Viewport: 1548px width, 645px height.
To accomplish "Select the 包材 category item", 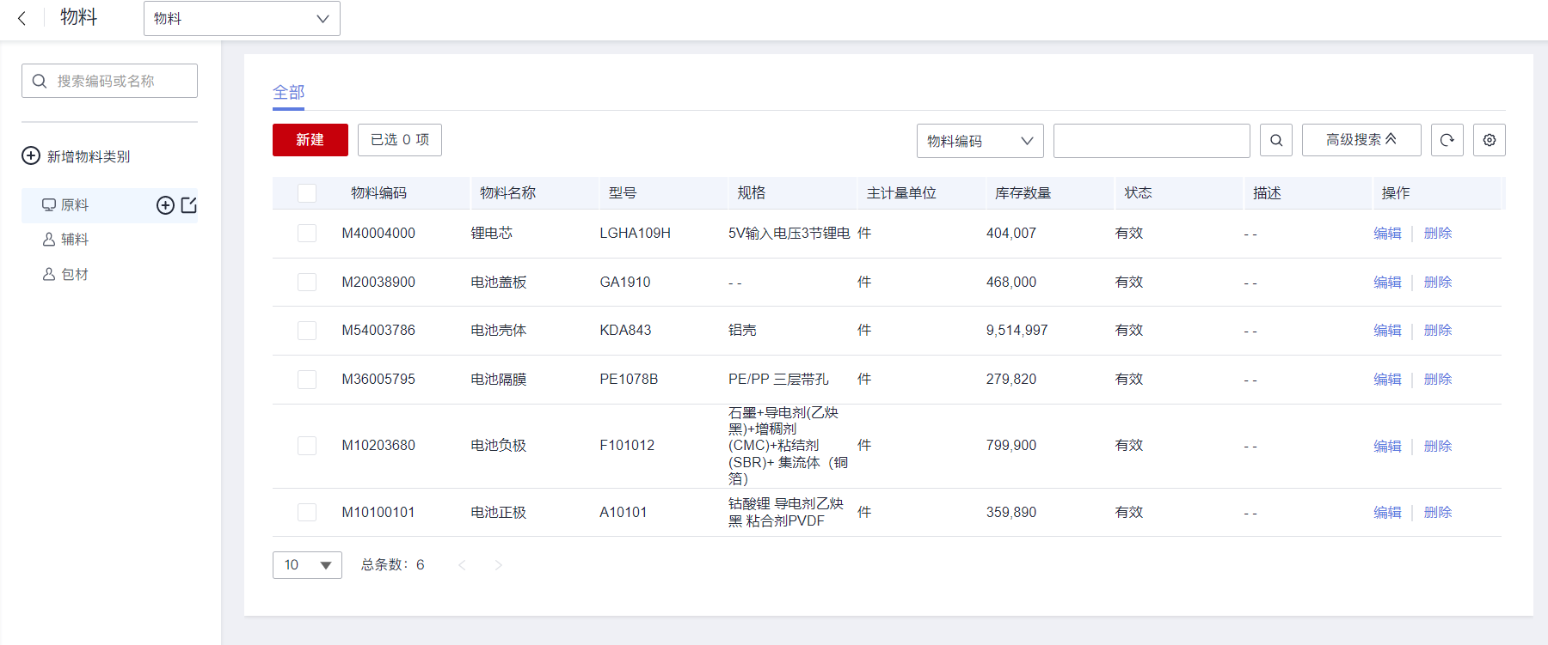I will coord(74,275).
